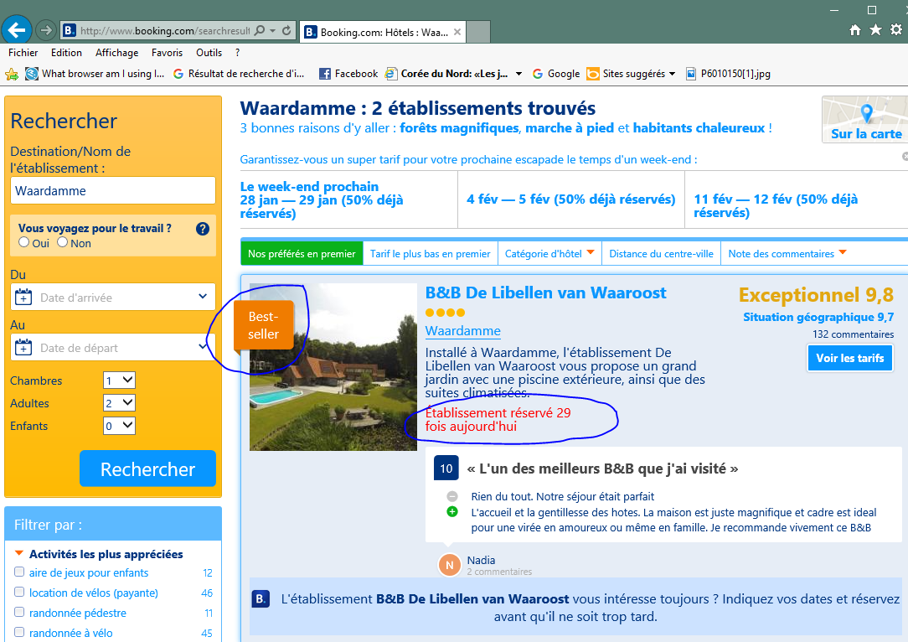This screenshot has height=642, width=908.
Task: Open the 'Résultat de recherche' favorite
Action: click(x=239, y=74)
